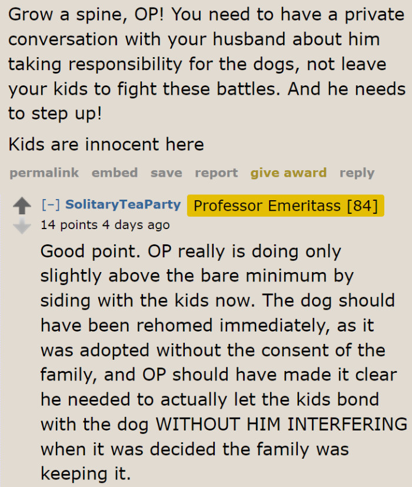The height and width of the screenshot is (487, 412).
Task: Give an award to the comment
Action: (288, 173)
